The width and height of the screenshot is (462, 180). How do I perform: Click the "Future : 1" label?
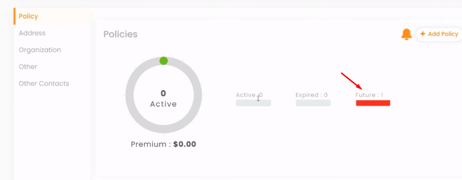[x=369, y=95]
